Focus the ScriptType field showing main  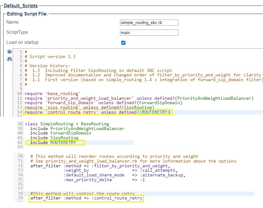coord(149,33)
